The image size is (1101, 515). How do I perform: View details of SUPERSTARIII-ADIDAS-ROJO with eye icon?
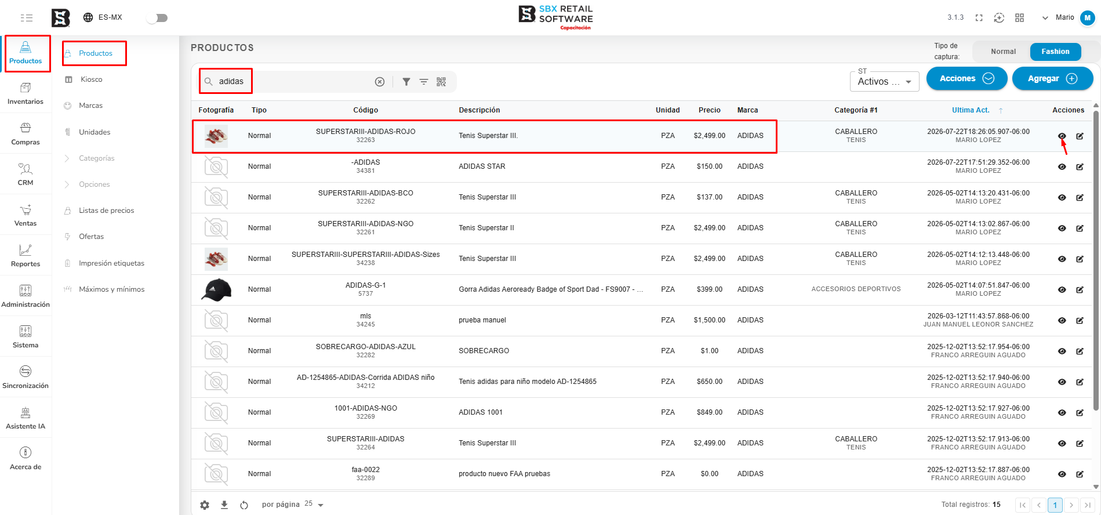pyautogui.click(x=1062, y=136)
